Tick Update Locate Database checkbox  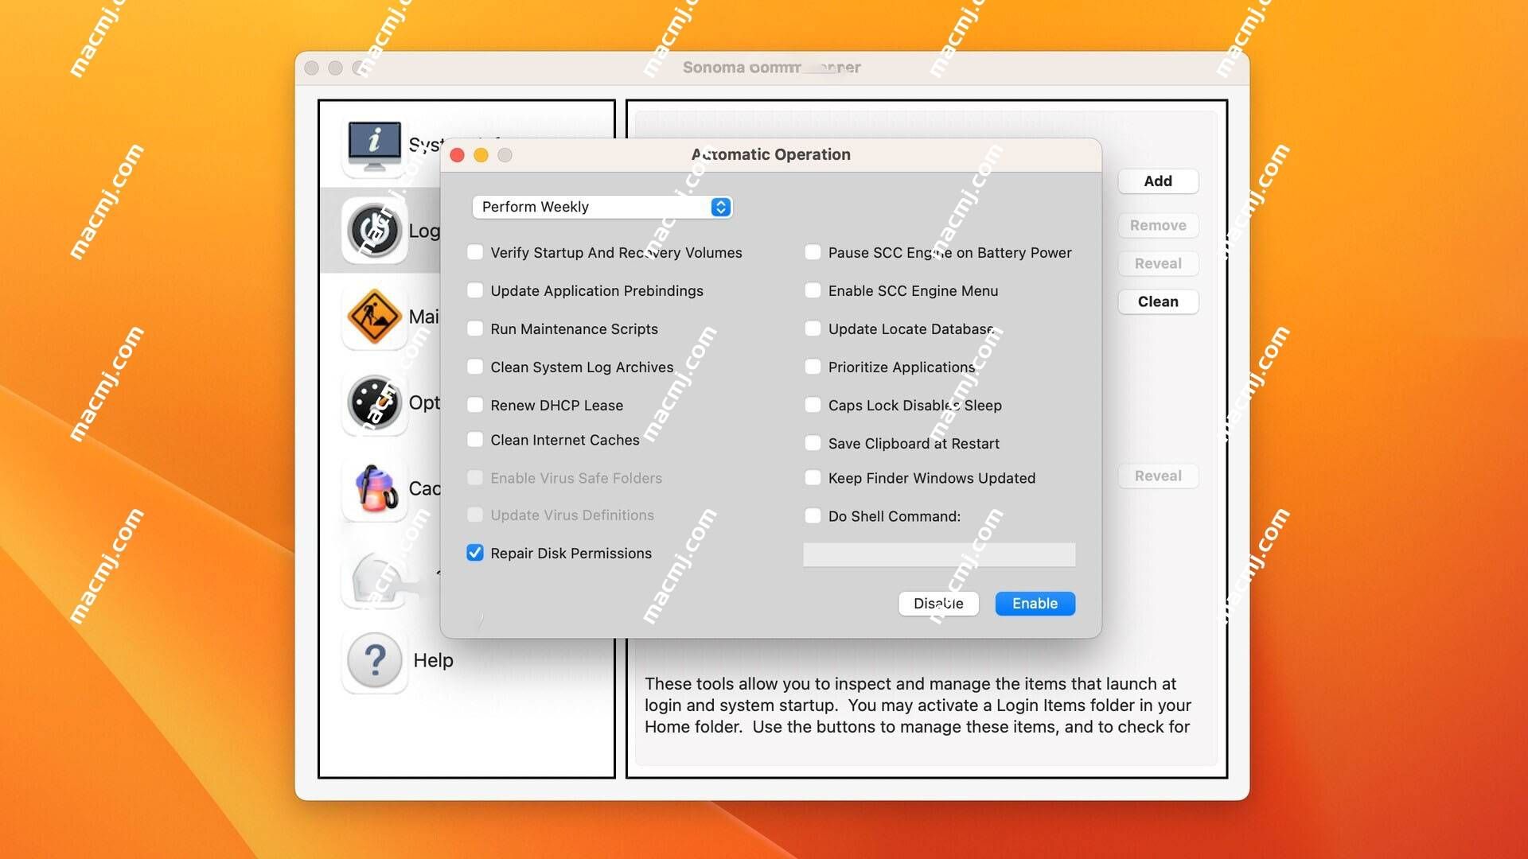813,328
